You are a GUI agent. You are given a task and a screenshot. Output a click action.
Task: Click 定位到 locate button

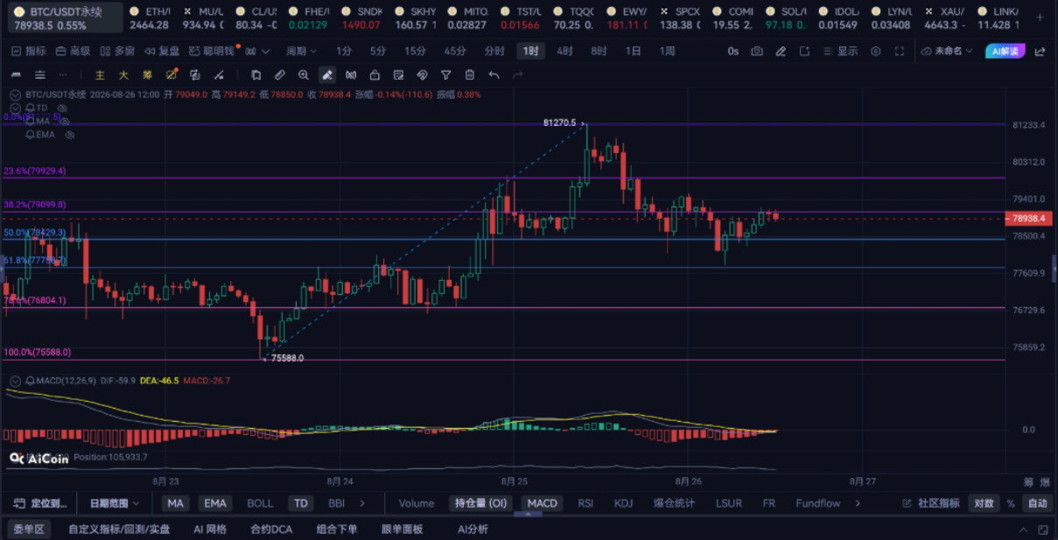click(x=39, y=503)
